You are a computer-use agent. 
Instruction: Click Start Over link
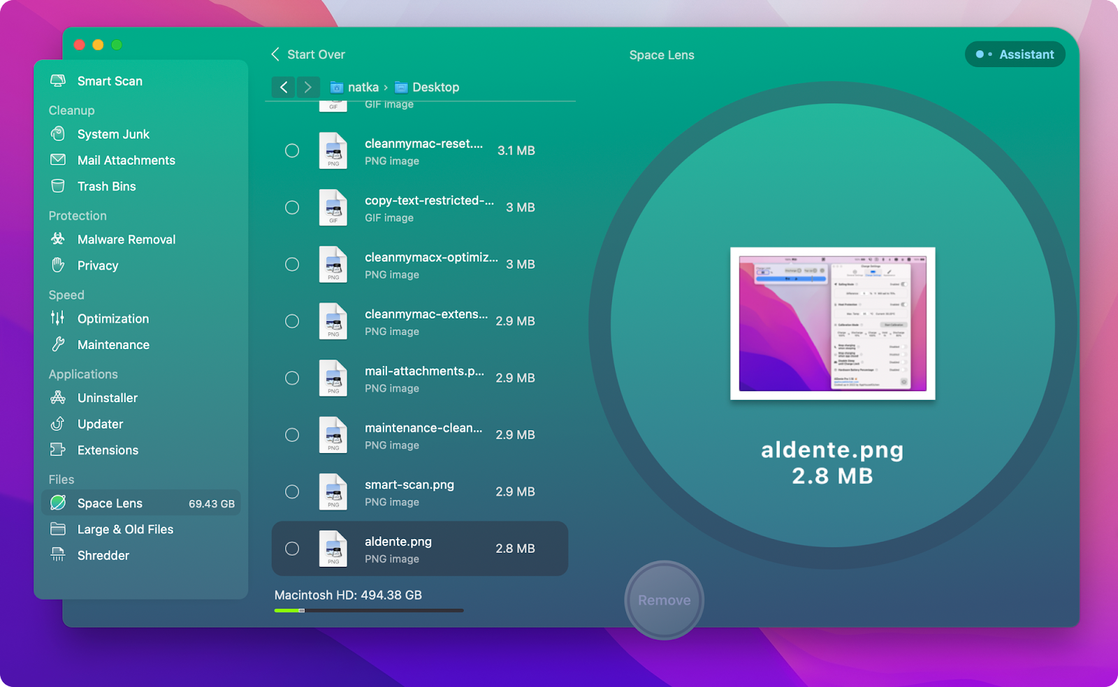316,54
